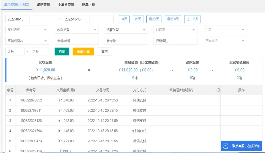Screen dimensions: 265x153
Task: Switch to the 不清分交易 tab
Action: [66, 5]
